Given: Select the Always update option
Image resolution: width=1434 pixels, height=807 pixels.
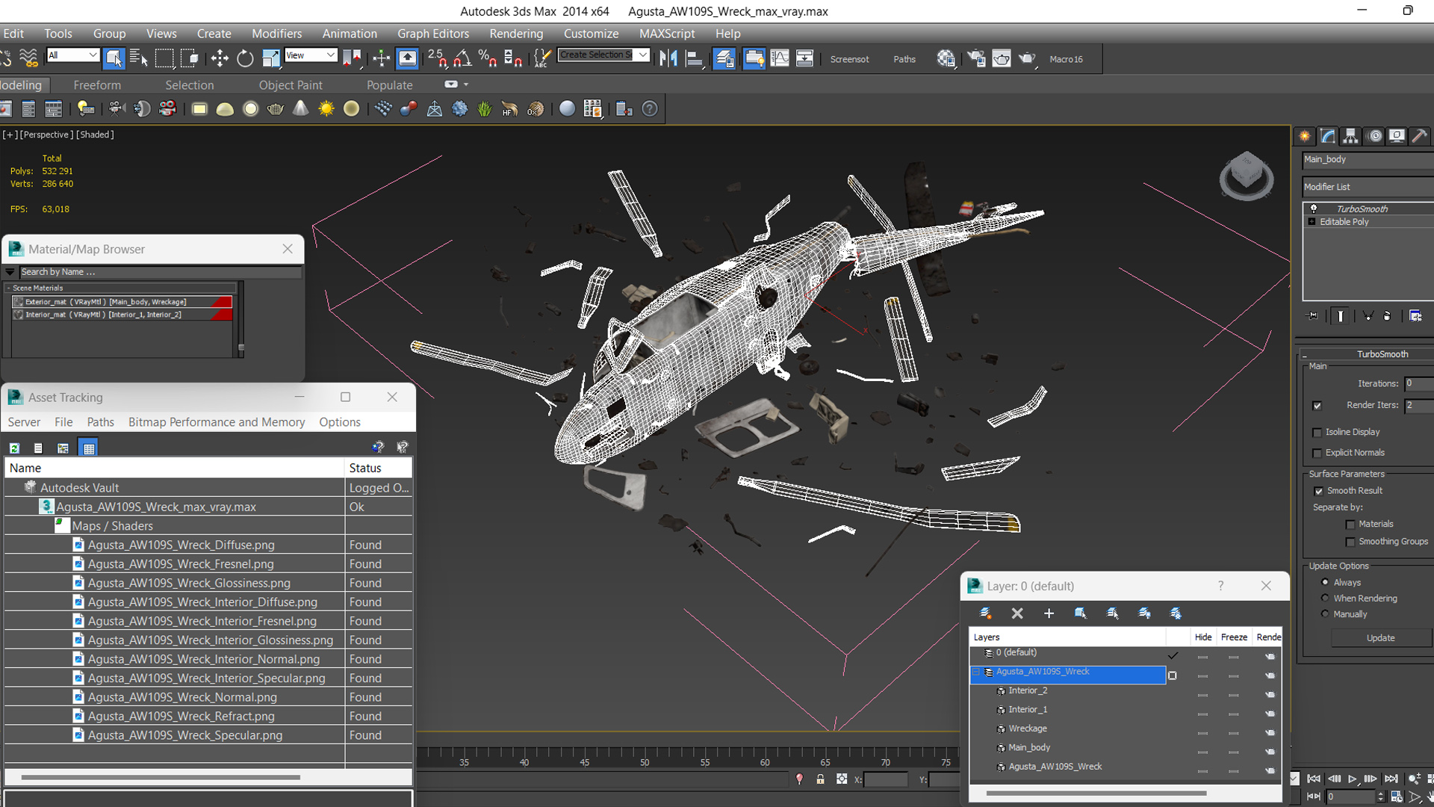Looking at the screenshot, I should (x=1325, y=582).
